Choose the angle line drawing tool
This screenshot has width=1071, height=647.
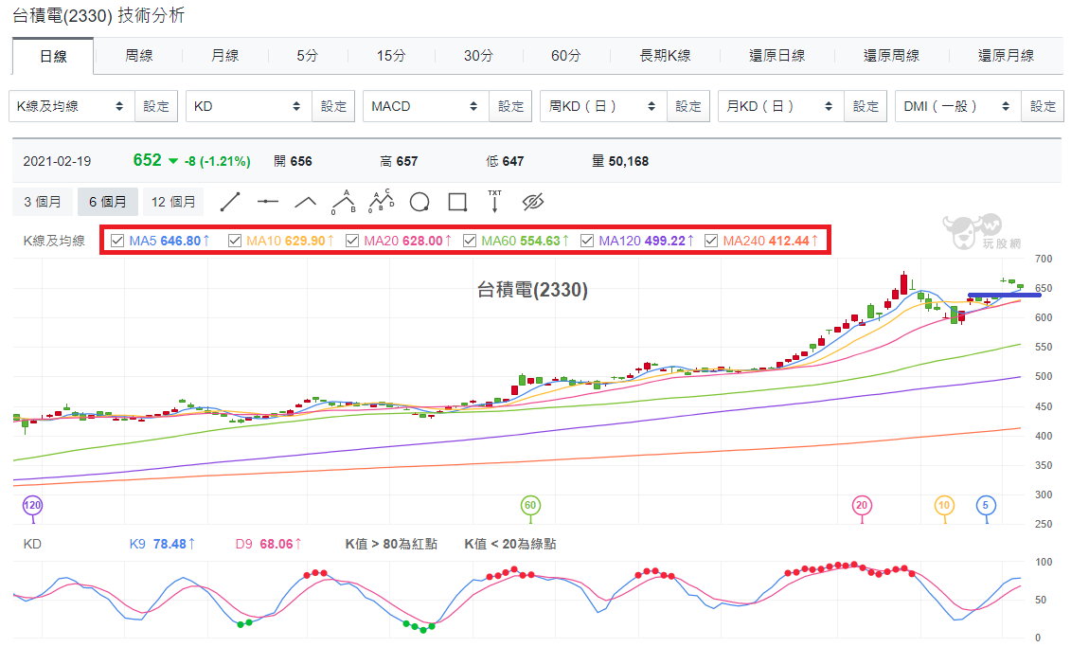305,202
